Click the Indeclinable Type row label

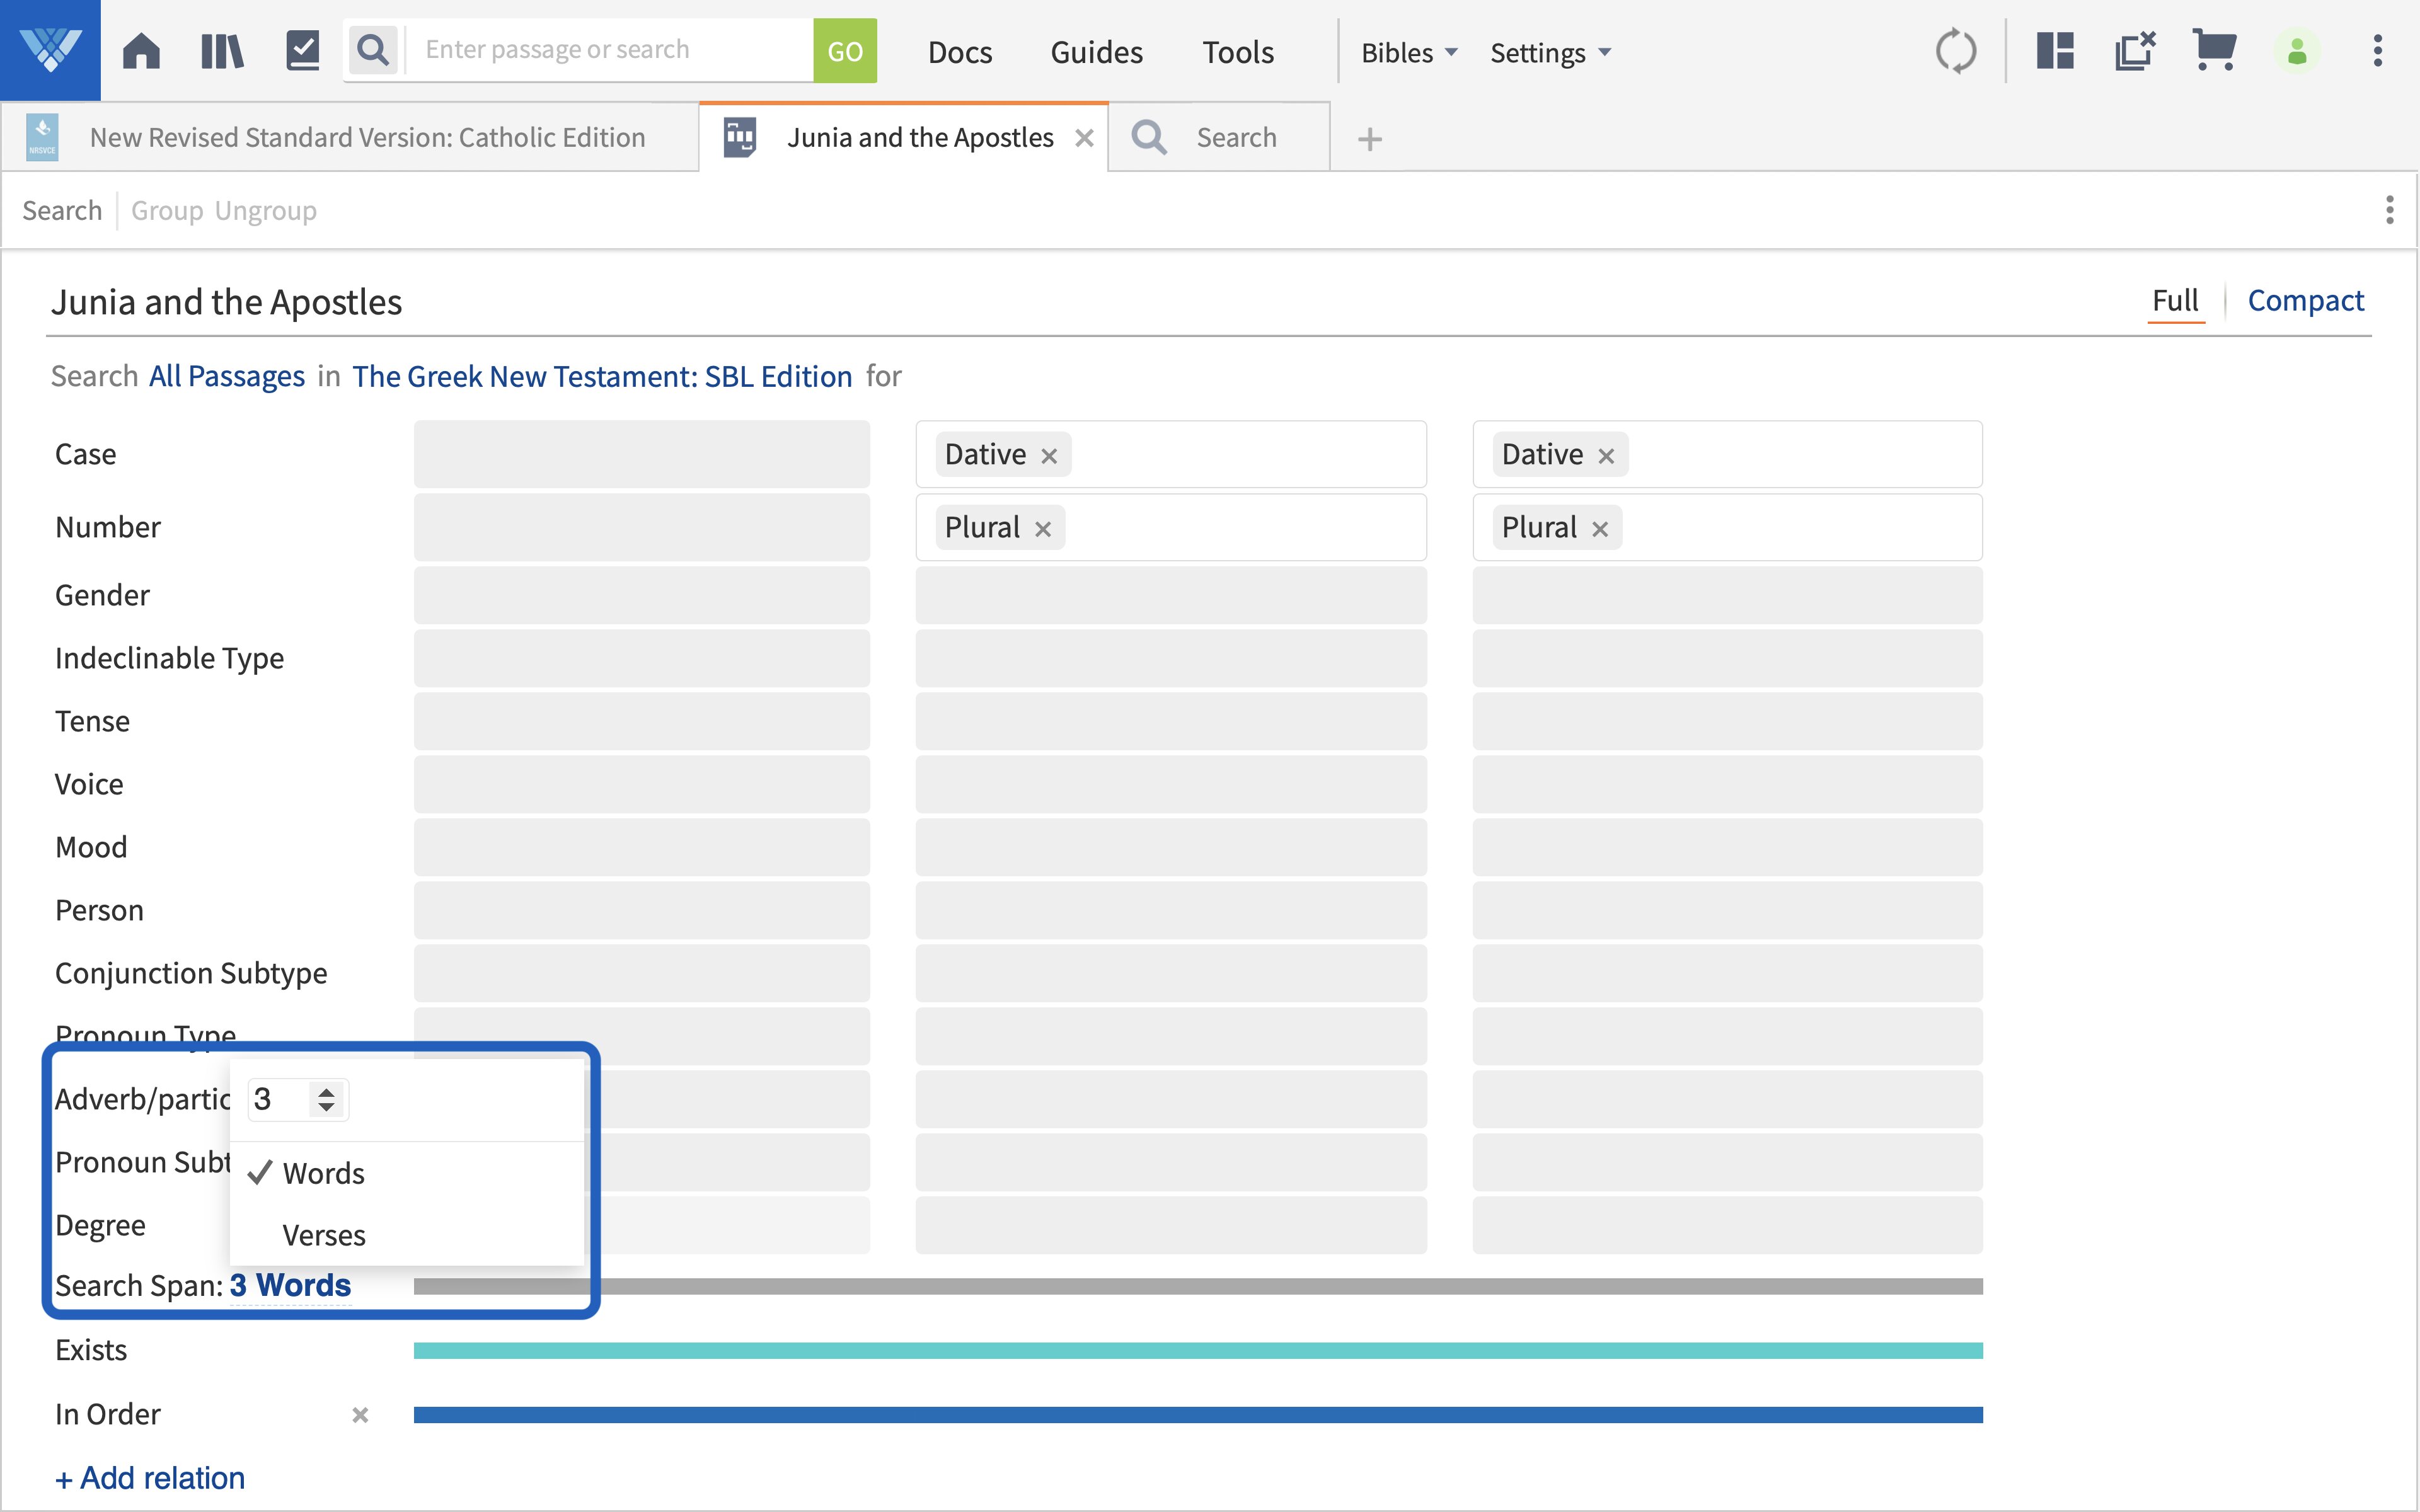169,658
